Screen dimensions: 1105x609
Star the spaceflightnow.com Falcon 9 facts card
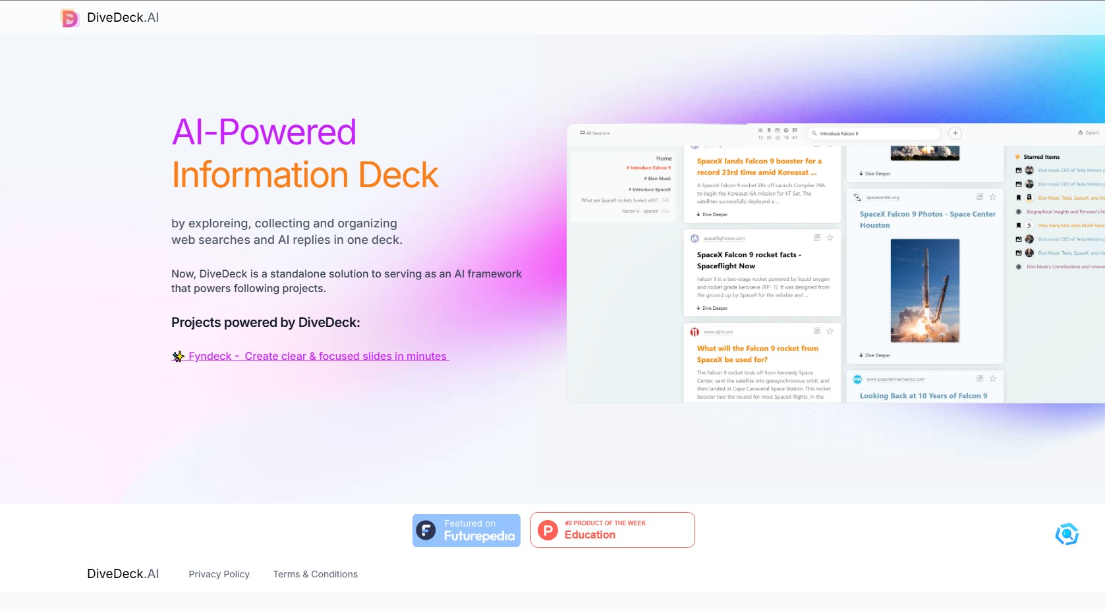click(830, 238)
